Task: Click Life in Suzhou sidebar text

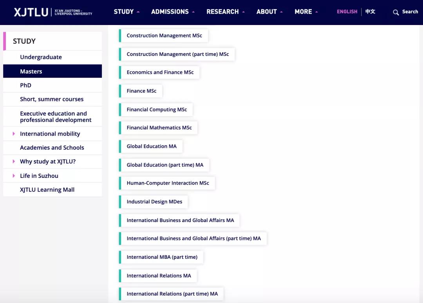Action: point(39,176)
